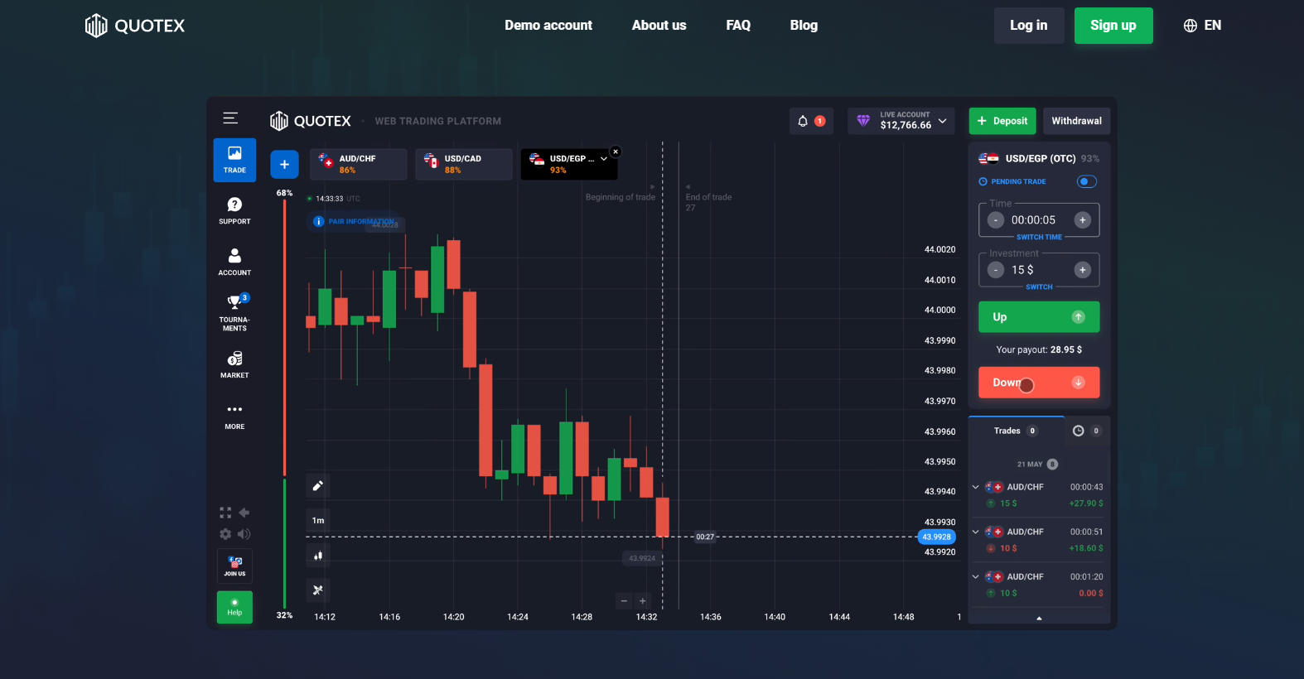Viewport: 1304px width, 679px height.
Task: Open Account in the sidebar
Action: (234, 262)
